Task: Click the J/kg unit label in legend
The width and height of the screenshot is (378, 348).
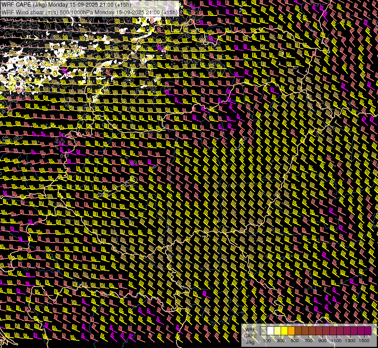Action: click(x=250, y=342)
